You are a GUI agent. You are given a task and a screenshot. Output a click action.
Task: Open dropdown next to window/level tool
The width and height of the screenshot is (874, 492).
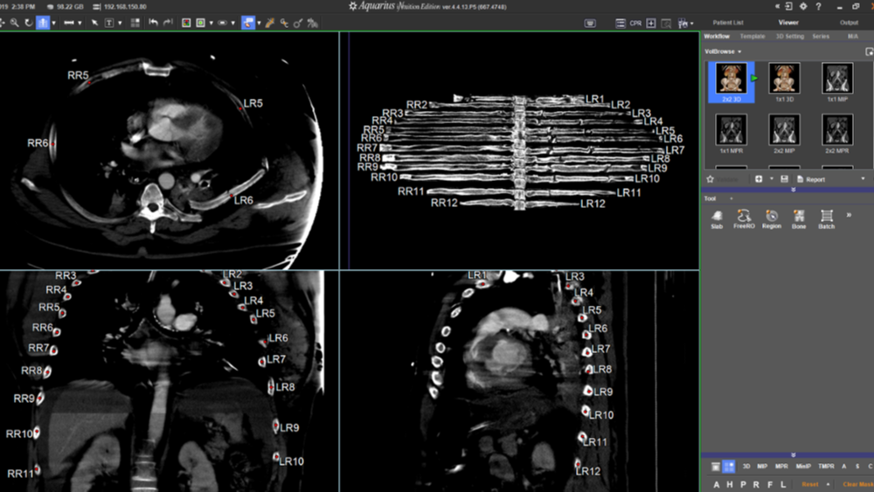[53, 24]
